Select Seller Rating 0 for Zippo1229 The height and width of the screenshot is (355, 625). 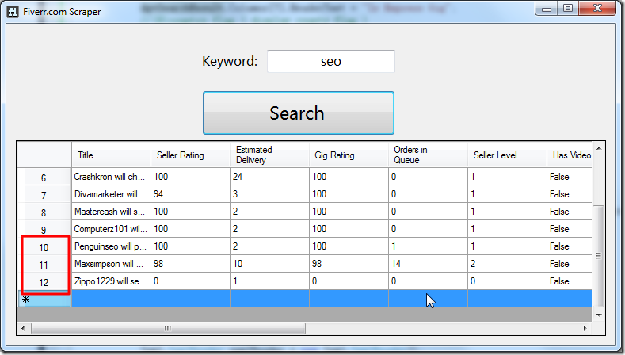(x=190, y=281)
